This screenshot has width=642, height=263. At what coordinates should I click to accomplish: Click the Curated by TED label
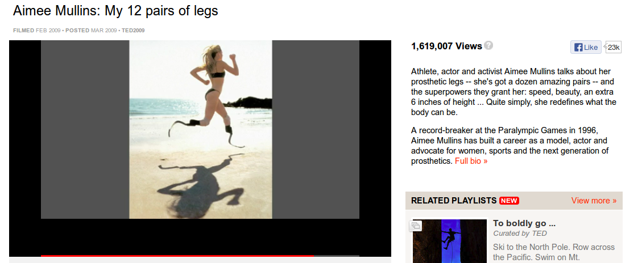[x=520, y=234]
